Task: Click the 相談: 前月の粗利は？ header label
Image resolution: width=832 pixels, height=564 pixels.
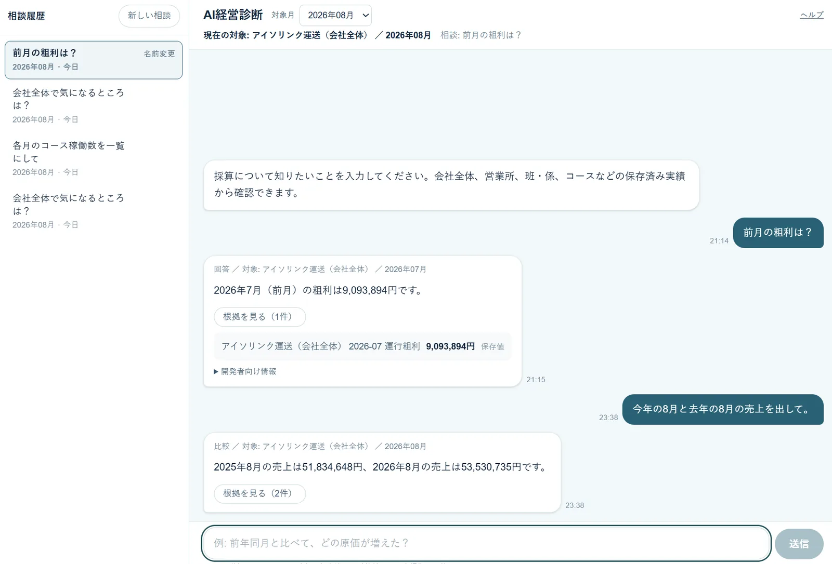Action: 481,35
